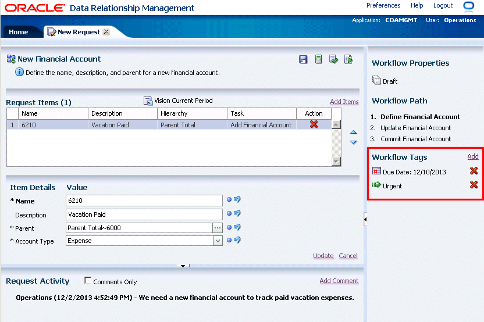Click the calculate icon in the request toolbar
The image size is (484, 322).
click(318, 59)
